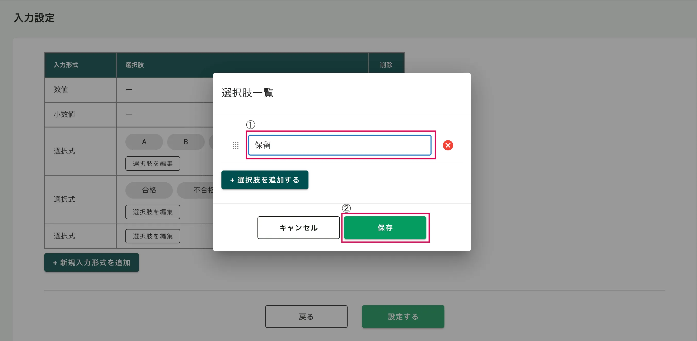The image size is (697, 341).
Task: Open 選択肢を編集 for the A/B row
Action: point(153,164)
